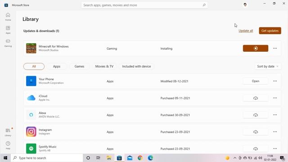Open notification center on taskbar
288x162 pixels.
pos(283,158)
